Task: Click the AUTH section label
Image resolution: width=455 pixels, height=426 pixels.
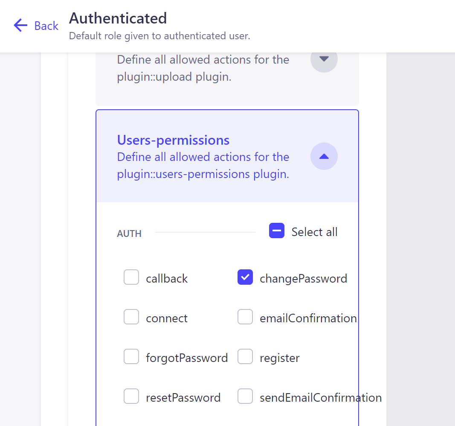Action: [129, 233]
